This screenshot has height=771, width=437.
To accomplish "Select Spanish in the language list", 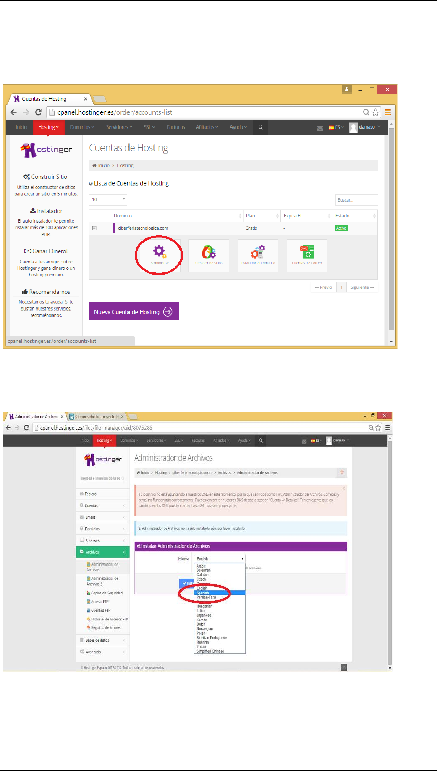I will (220, 593).
